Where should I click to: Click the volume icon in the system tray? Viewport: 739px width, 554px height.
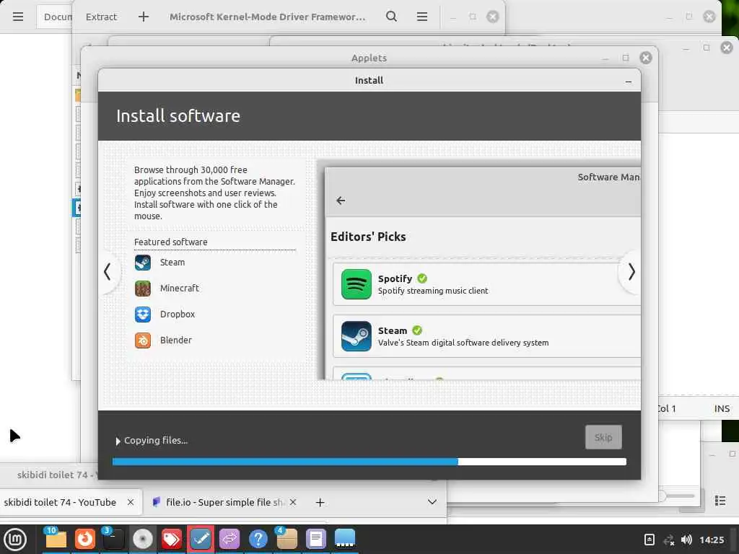[x=687, y=540]
